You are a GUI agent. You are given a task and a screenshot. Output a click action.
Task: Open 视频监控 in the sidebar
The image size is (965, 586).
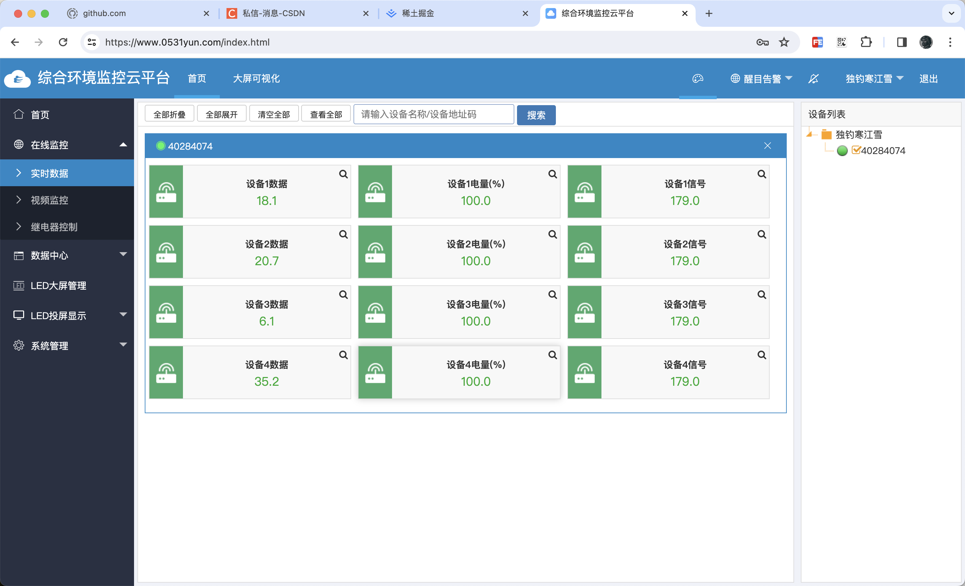pyautogui.click(x=49, y=200)
